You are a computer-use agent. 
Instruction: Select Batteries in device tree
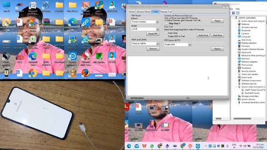(245, 24)
